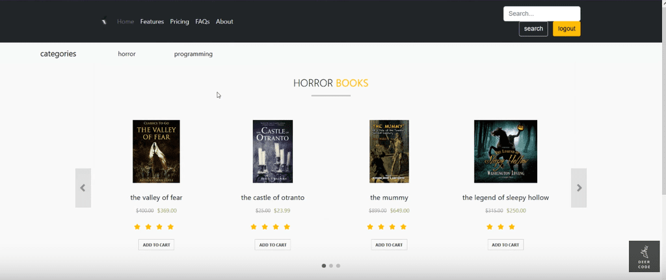Open The Mummy cover image
Screen dimensions: 666x280
pyautogui.click(x=389, y=151)
